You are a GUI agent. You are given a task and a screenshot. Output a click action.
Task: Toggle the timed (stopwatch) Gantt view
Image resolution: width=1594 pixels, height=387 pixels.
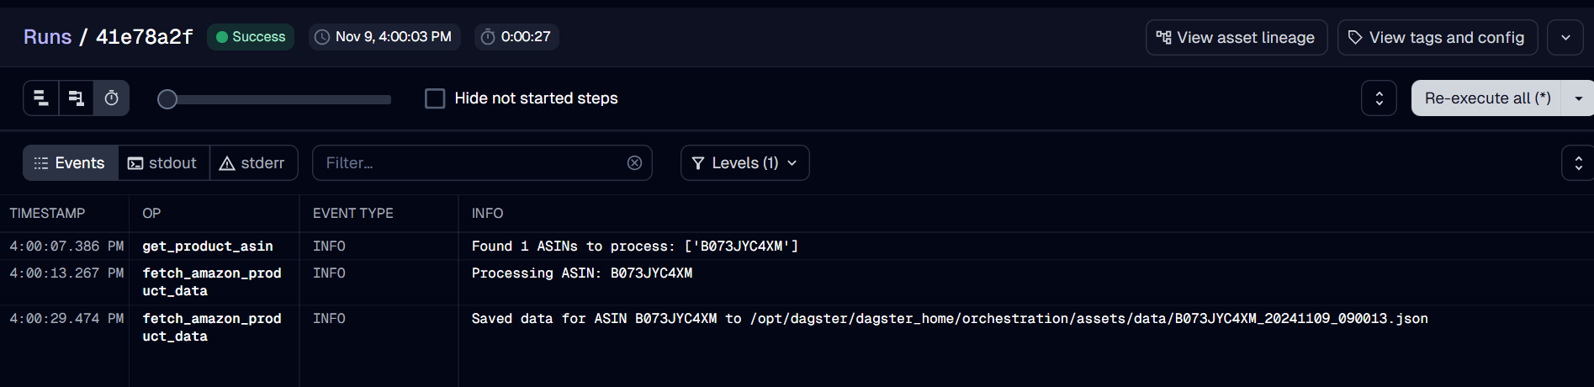(x=111, y=98)
